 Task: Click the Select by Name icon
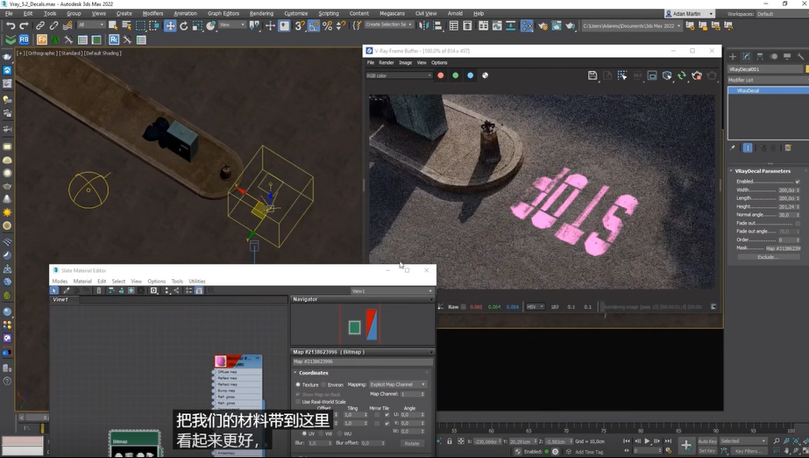(x=126, y=25)
